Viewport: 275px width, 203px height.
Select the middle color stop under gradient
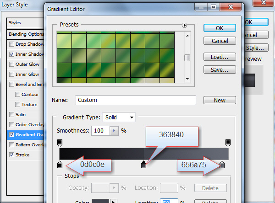[143, 165]
